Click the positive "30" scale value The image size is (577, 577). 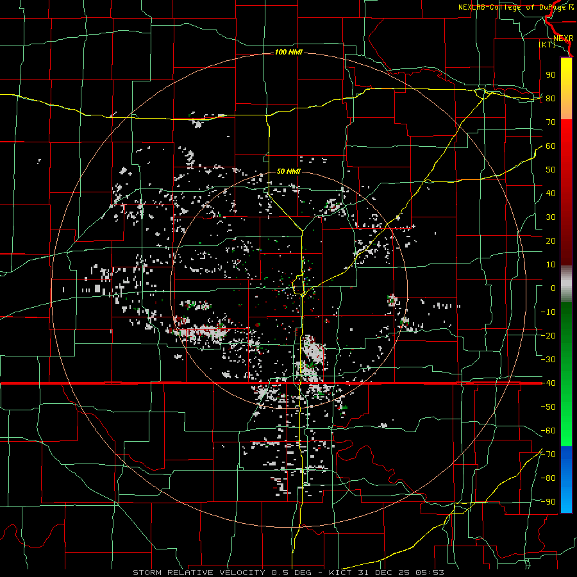551,217
